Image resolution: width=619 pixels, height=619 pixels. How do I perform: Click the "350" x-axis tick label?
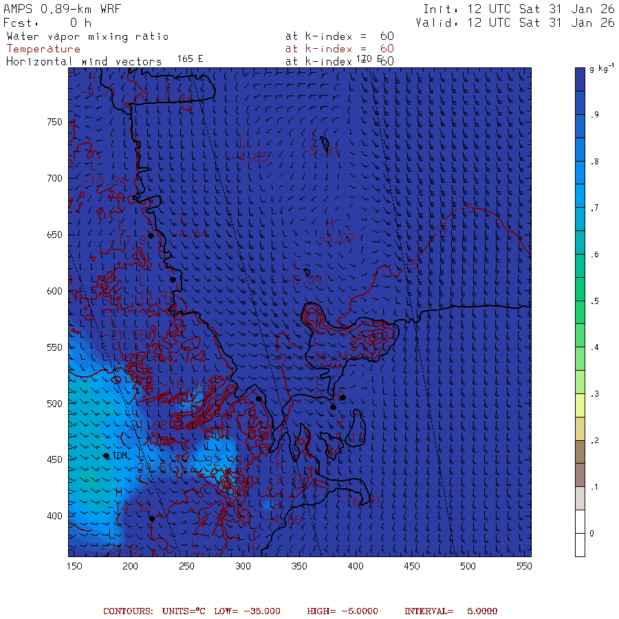[299, 566]
